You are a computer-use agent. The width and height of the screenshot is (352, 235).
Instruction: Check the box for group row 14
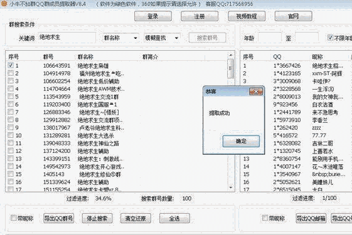(x=10, y=167)
